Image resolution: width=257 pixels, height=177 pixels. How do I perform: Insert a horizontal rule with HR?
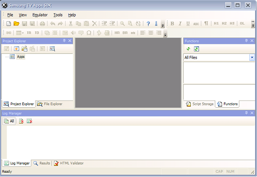pyautogui.click(x=117, y=33)
